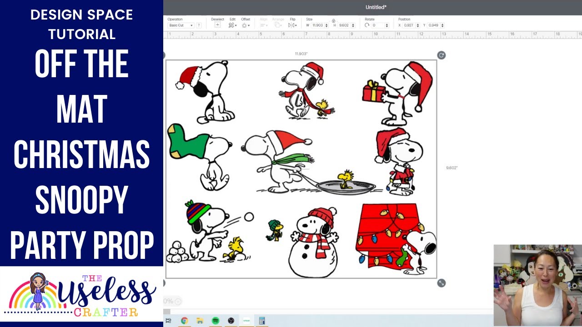Select Snoopy holding the red gift box

point(398,94)
